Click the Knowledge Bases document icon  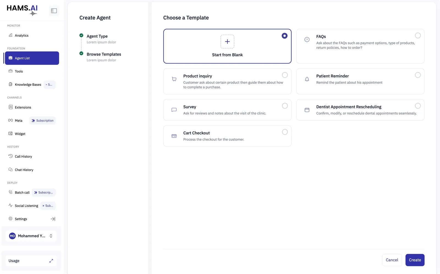click(x=10, y=84)
